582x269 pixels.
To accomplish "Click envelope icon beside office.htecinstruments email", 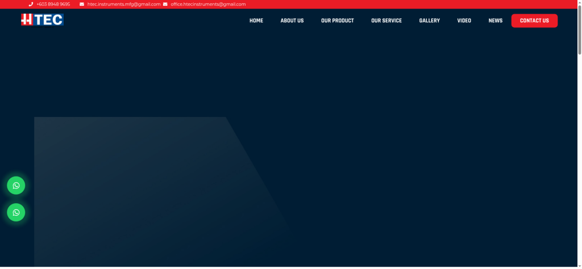I will click(165, 4).
